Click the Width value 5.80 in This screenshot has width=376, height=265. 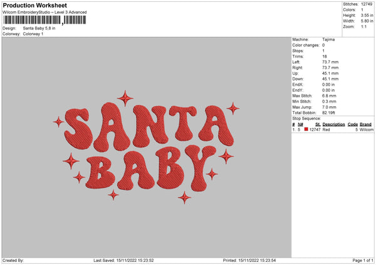point(367,21)
